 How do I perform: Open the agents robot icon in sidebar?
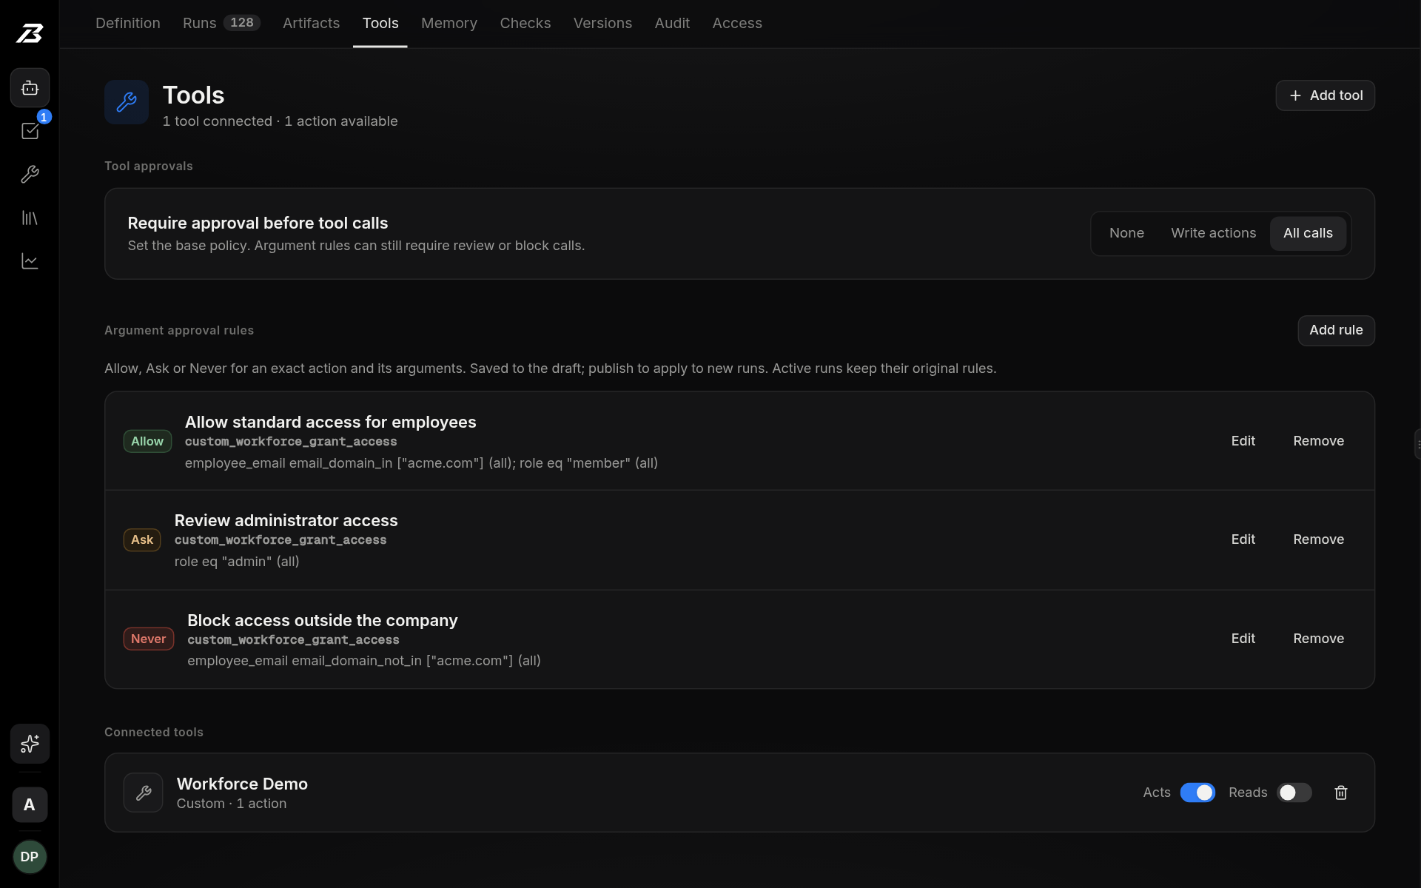point(30,88)
